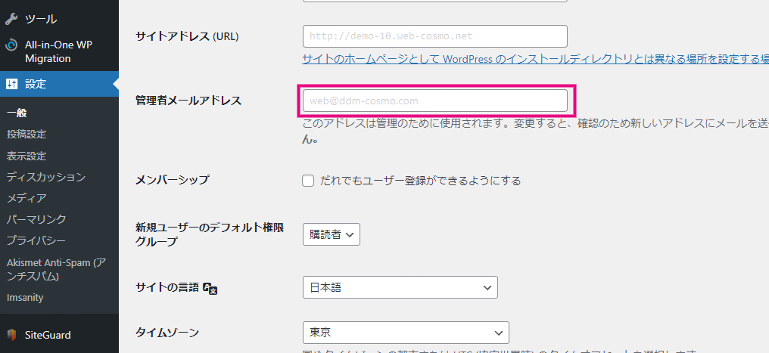Click the SiteGuard shield icon
Viewport: 769px width, 353px height.
[12, 334]
